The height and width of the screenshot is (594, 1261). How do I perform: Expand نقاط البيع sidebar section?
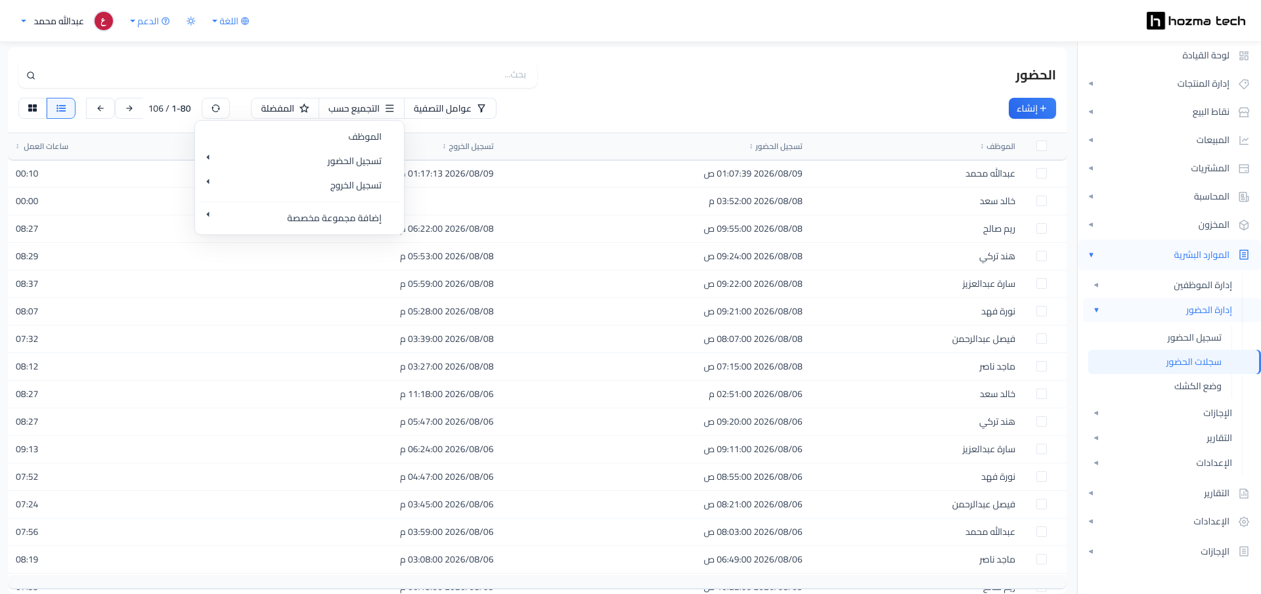[x=1091, y=112]
